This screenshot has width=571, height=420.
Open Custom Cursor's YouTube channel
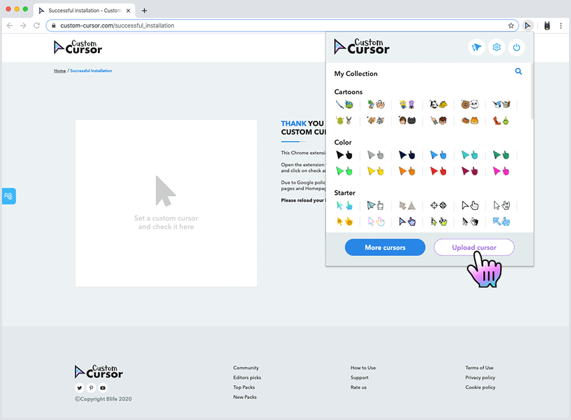coord(102,388)
